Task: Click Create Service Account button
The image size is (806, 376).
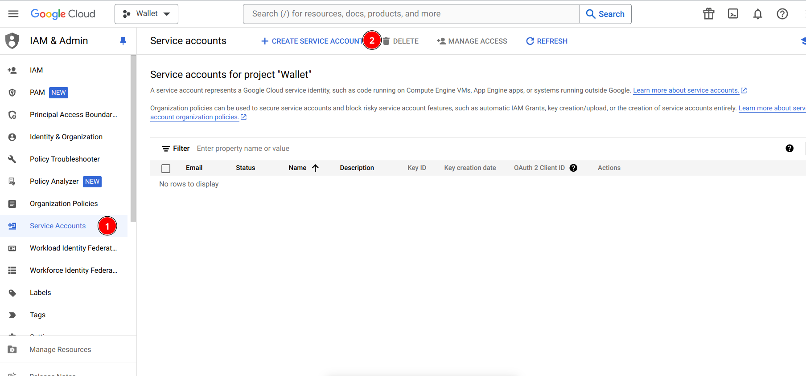Action: [x=312, y=41]
